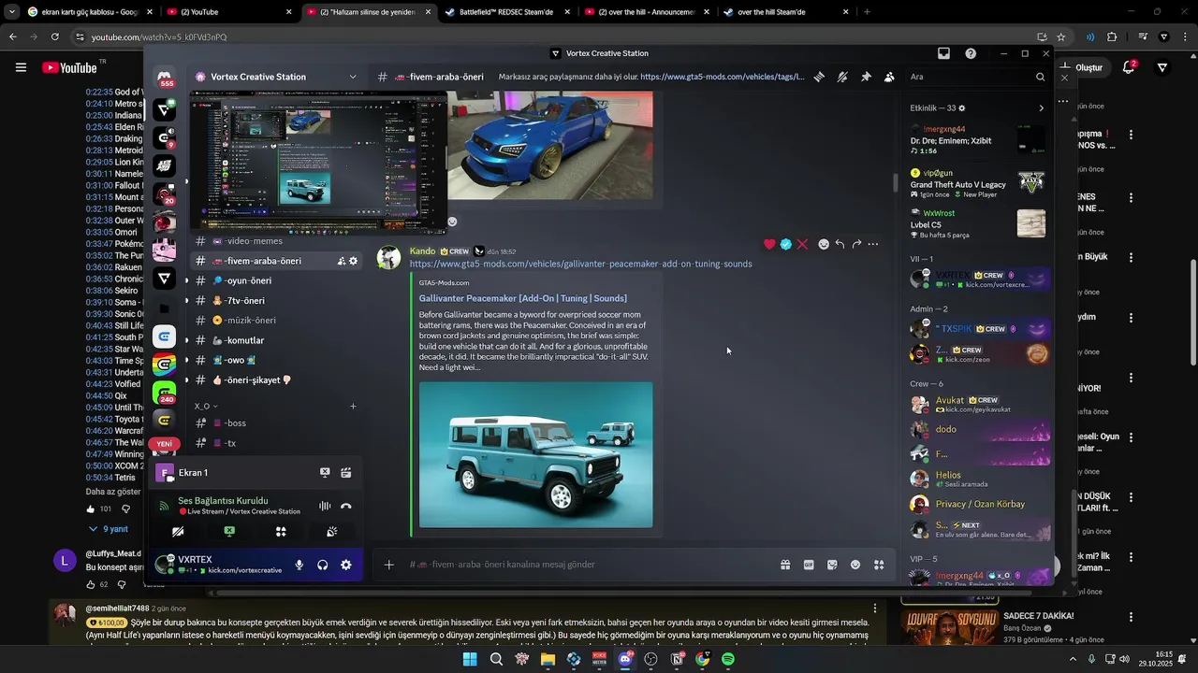Switch to over the hill Announcements tab
The height and width of the screenshot is (673, 1198).
646,12
